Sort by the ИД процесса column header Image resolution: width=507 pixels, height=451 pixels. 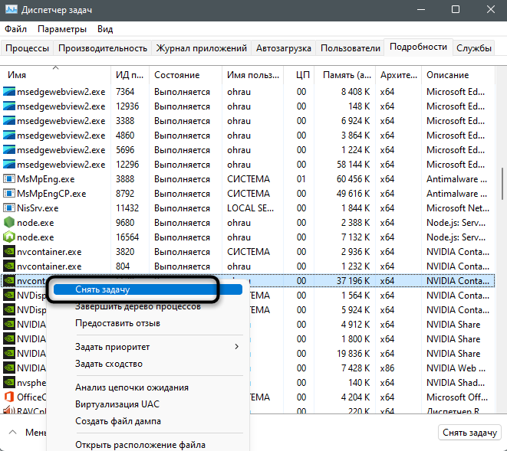click(x=130, y=75)
